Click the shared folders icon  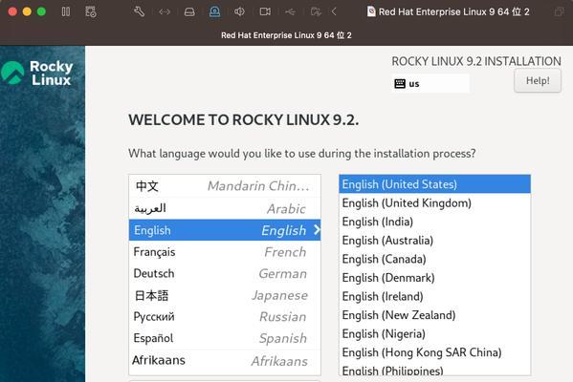click(316, 11)
